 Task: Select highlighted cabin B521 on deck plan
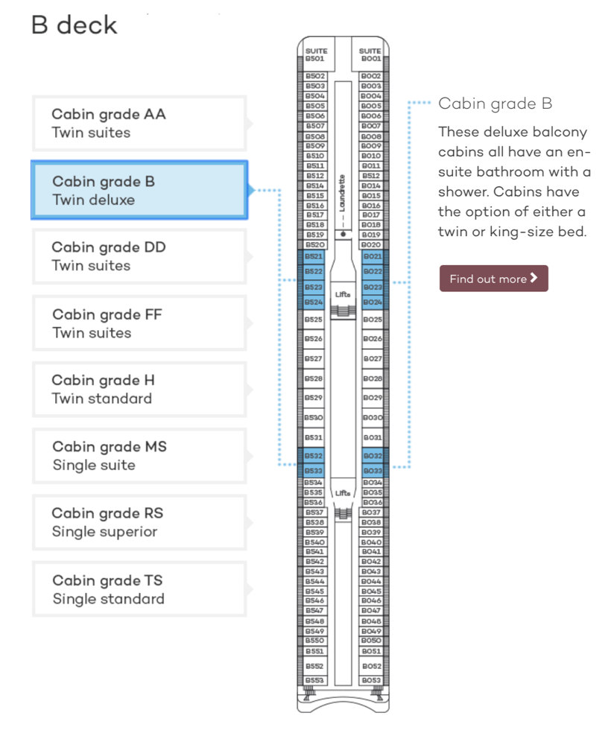pos(313,256)
